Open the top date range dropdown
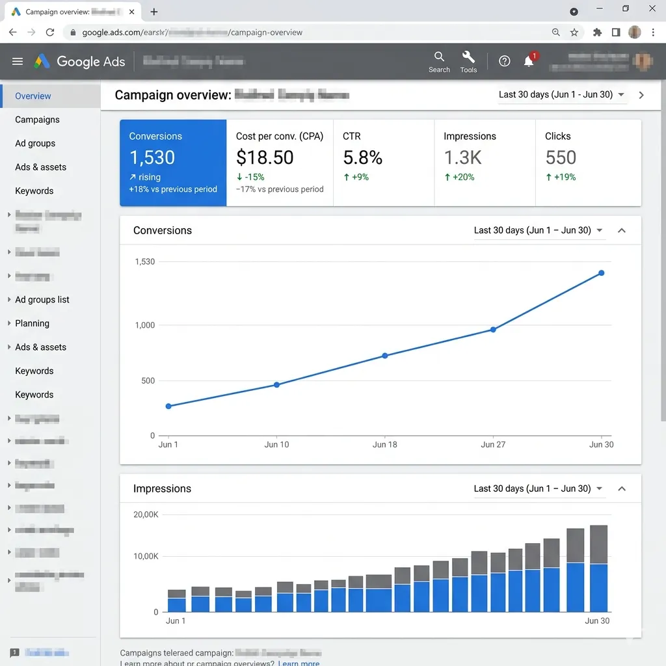 [561, 95]
